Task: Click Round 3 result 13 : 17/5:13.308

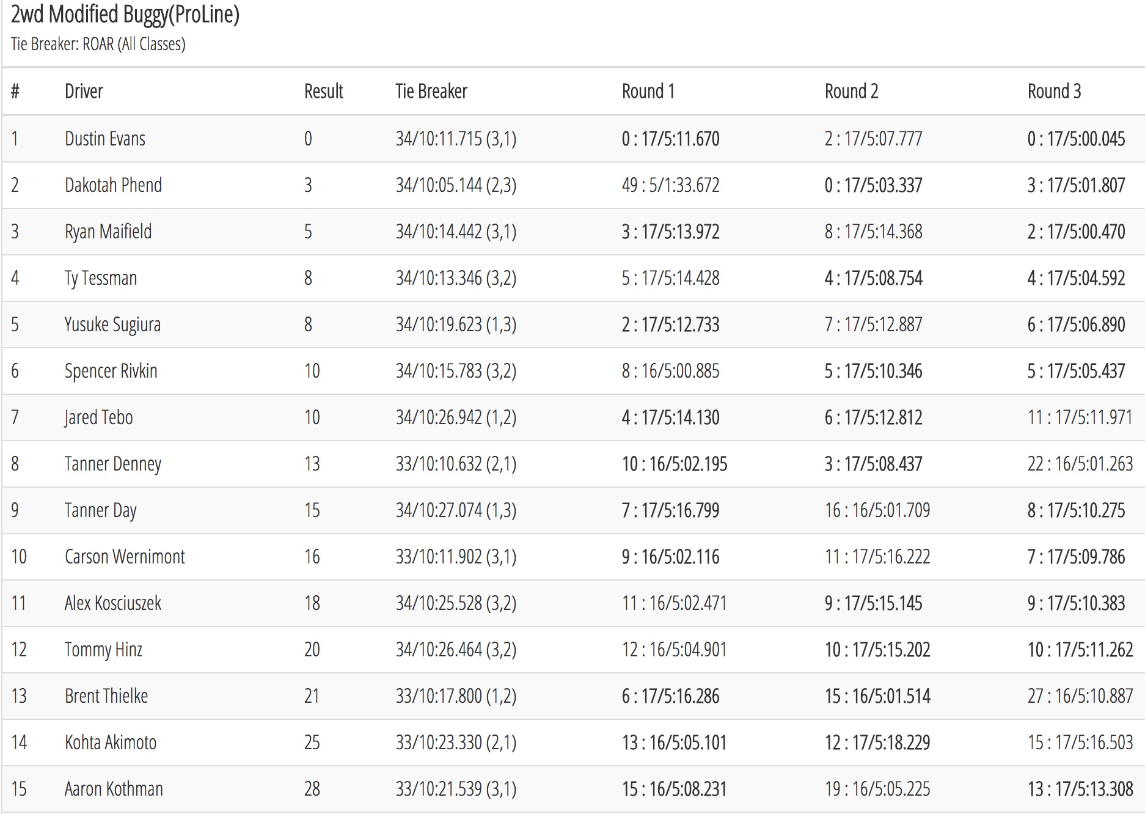Action: [x=1080, y=789]
